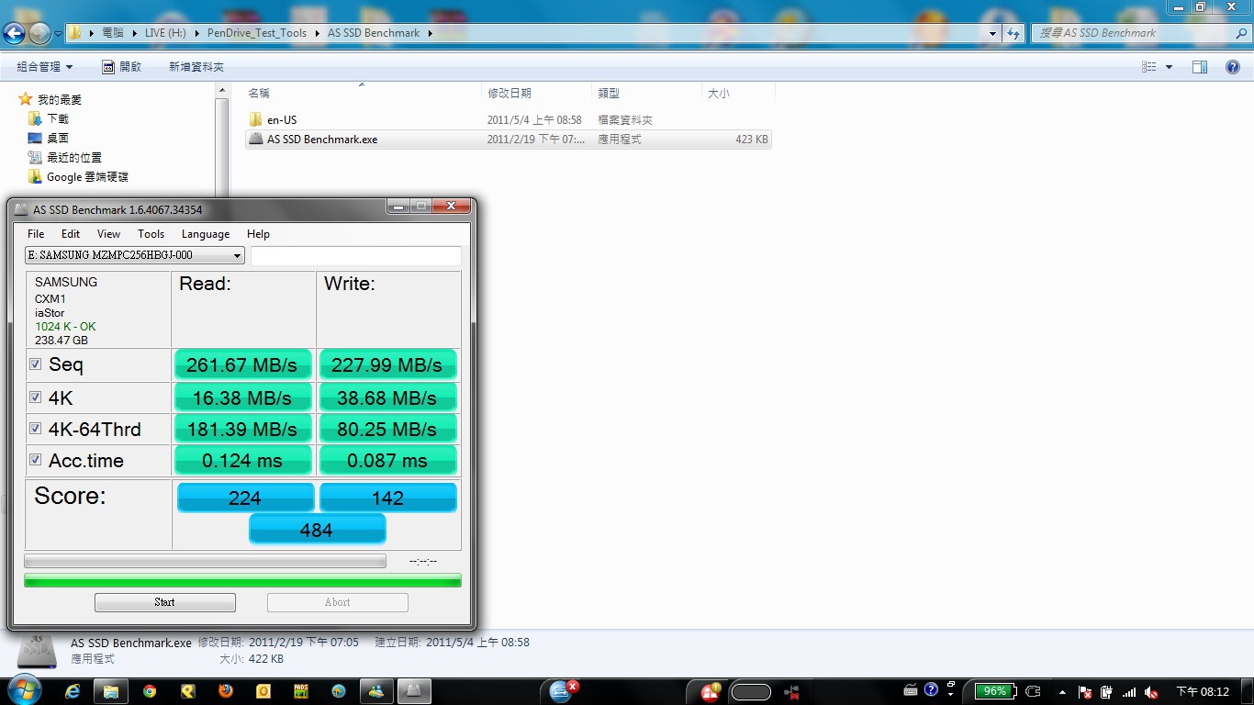Image resolution: width=1254 pixels, height=705 pixels.
Task: Open the wireless signal tray icon
Action: pos(1129,692)
